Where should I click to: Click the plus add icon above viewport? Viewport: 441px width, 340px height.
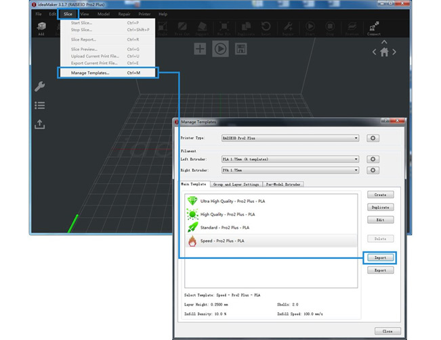click(x=200, y=49)
